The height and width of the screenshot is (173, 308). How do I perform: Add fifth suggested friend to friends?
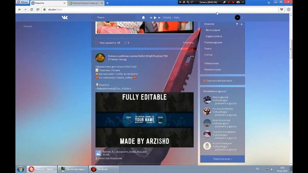point(226,149)
